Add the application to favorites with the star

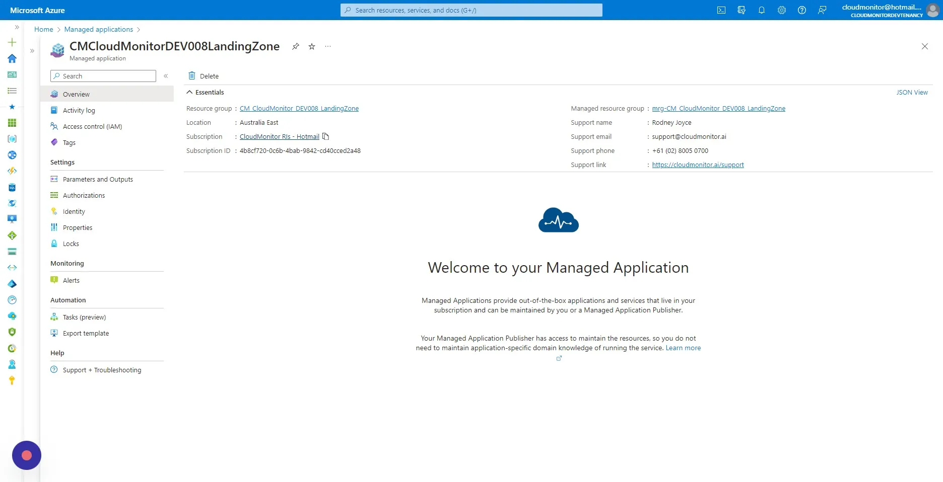[x=312, y=46]
